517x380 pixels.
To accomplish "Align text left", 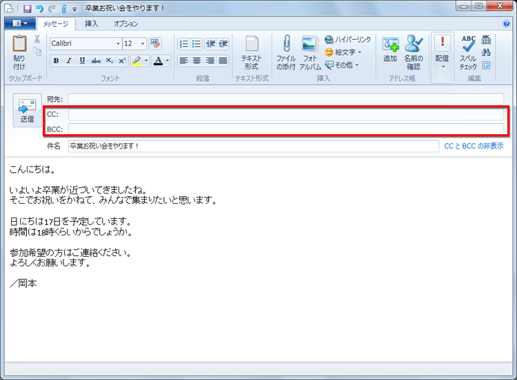I will 183,61.
